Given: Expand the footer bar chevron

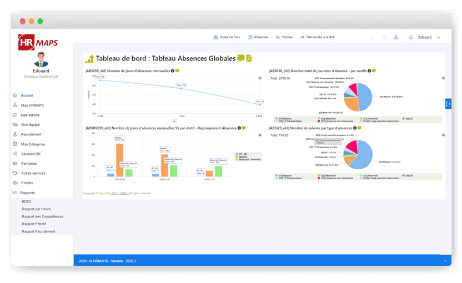Looking at the screenshot, I should click(444, 260).
